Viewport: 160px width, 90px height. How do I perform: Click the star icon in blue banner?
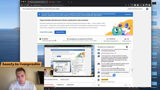tap(39, 14)
